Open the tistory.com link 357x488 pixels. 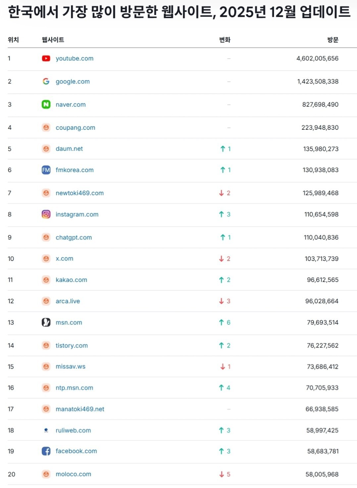click(72, 346)
